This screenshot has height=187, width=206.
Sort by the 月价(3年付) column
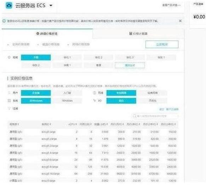tap(168, 124)
